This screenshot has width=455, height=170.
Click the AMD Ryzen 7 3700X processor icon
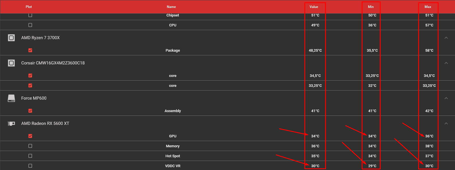pyautogui.click(x=11, y=38)
